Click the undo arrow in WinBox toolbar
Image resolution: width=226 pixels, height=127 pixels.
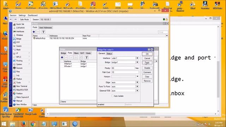[11, 19]
